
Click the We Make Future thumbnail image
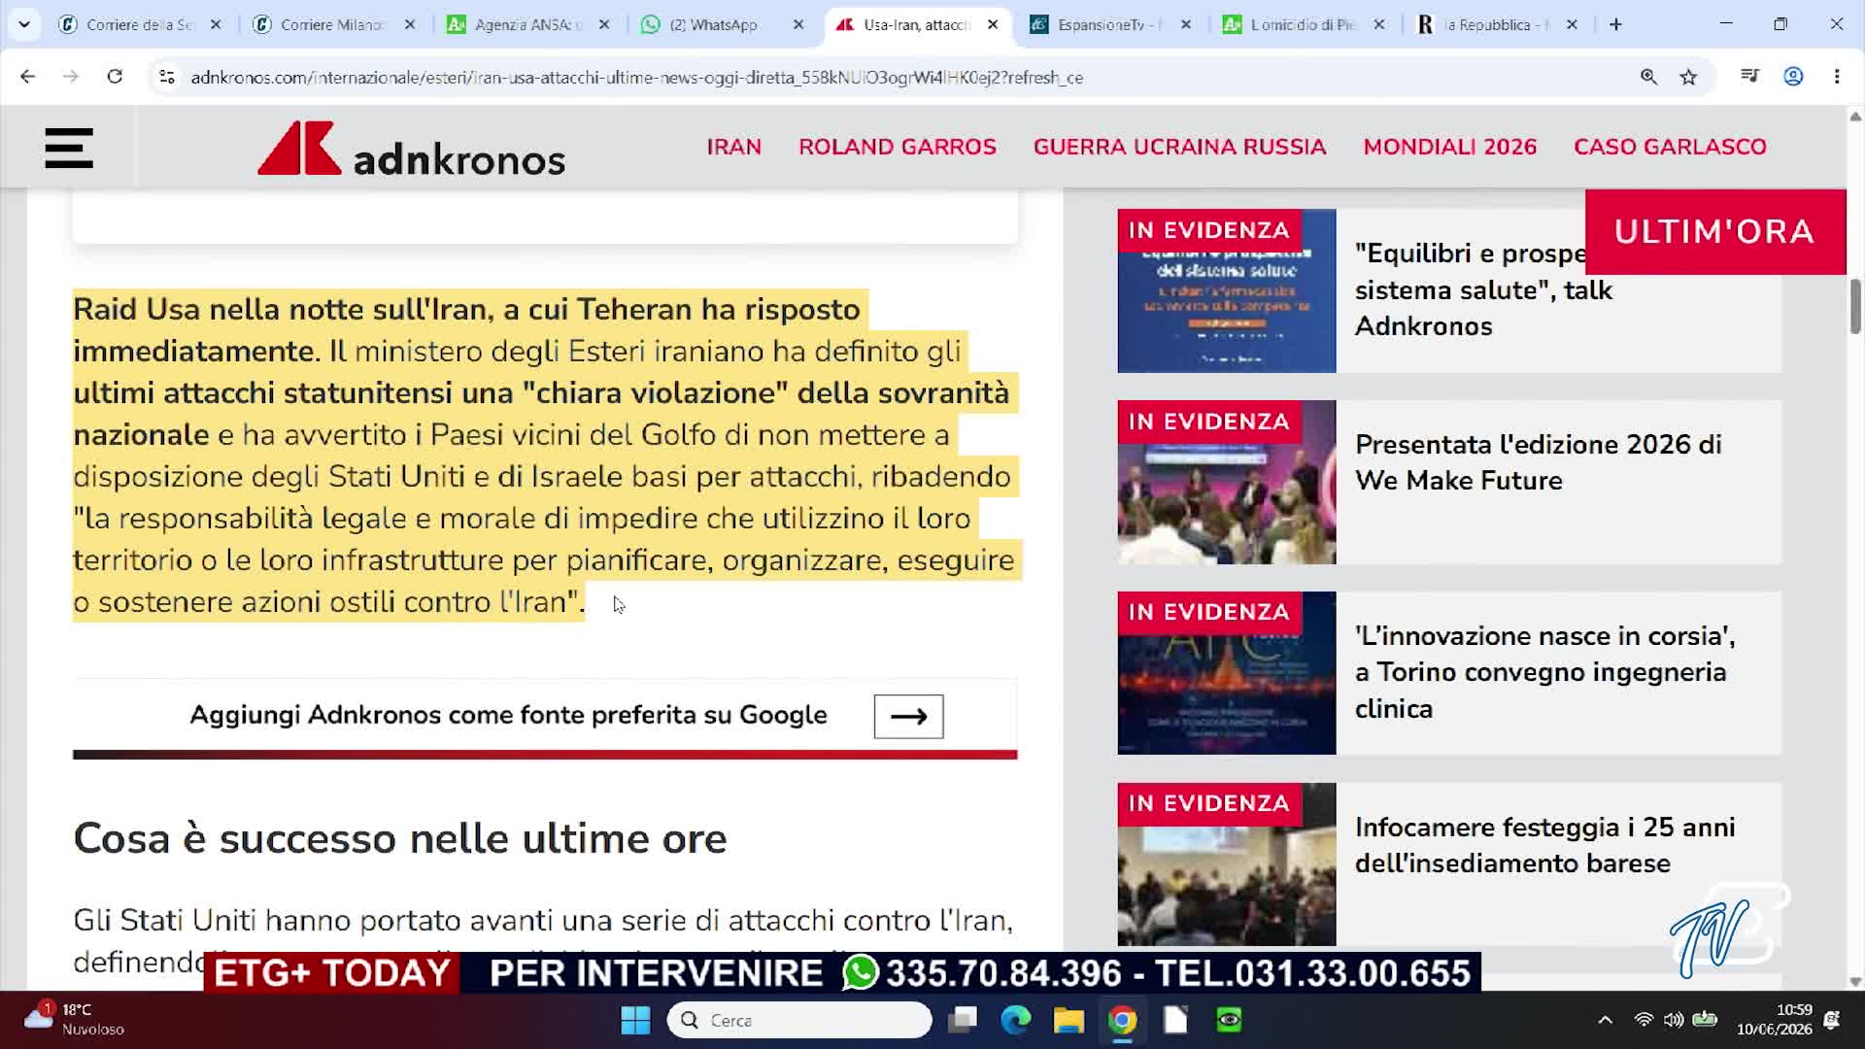1227,482
